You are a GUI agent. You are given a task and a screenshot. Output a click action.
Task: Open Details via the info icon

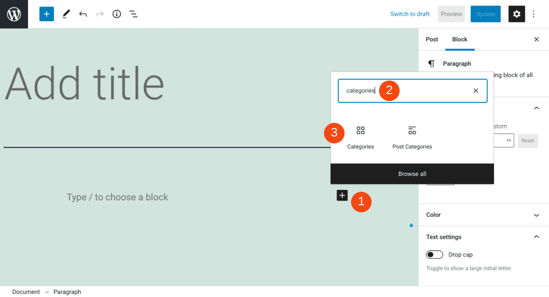click(x=116, y=14)
